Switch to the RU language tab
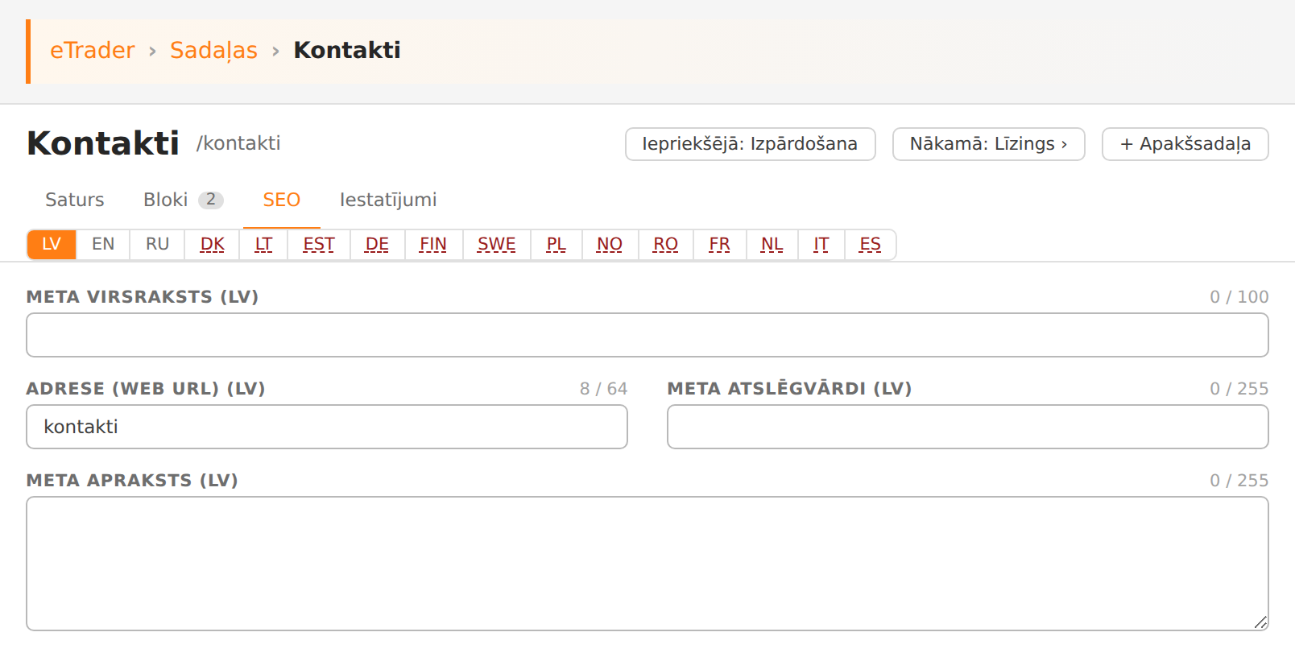Viewport: 1295px width, 657px height. click(157, 244)
